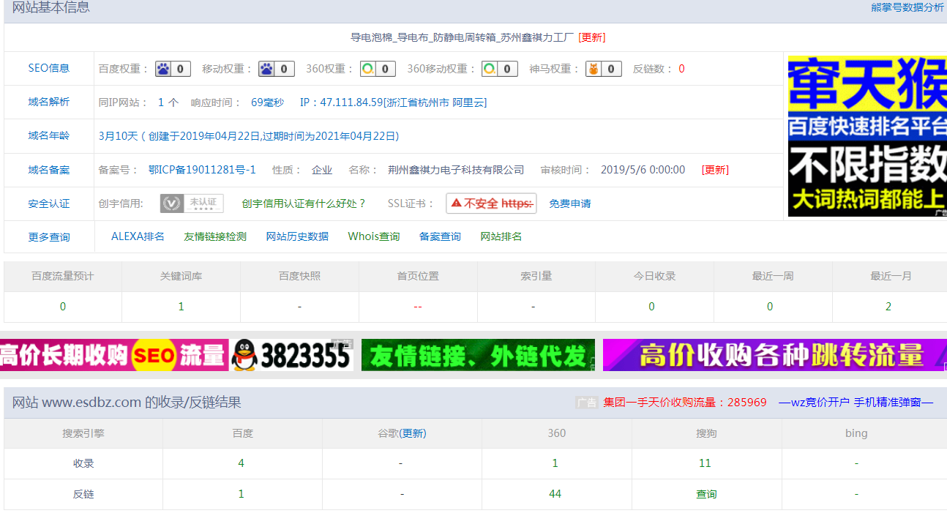Click the bing column header
The height and width of the screenshot is (516, 947).
tap(856, 433)
